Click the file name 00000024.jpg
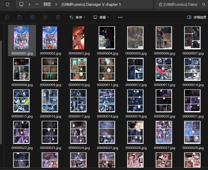This screenshot has height=170, width=208. (x=79, y=148)
